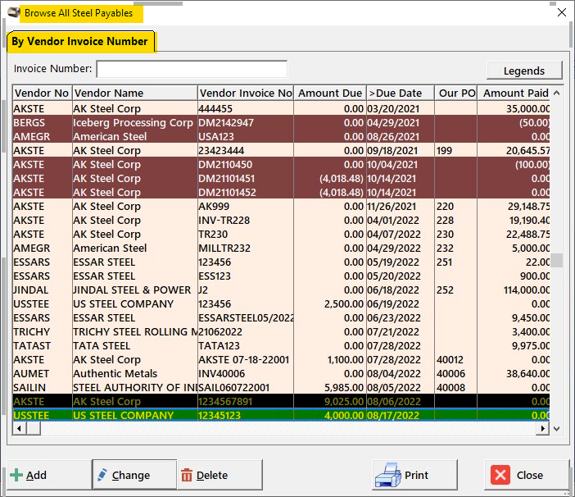Sort by Amount Paid column header
The width and height of the screenshot is (575, 497).
coord(514,93)
